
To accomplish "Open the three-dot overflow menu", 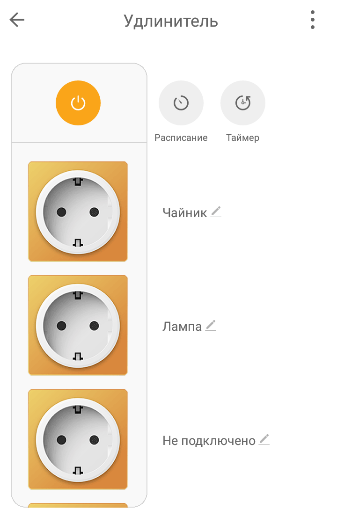I will [x=312, y=20].
